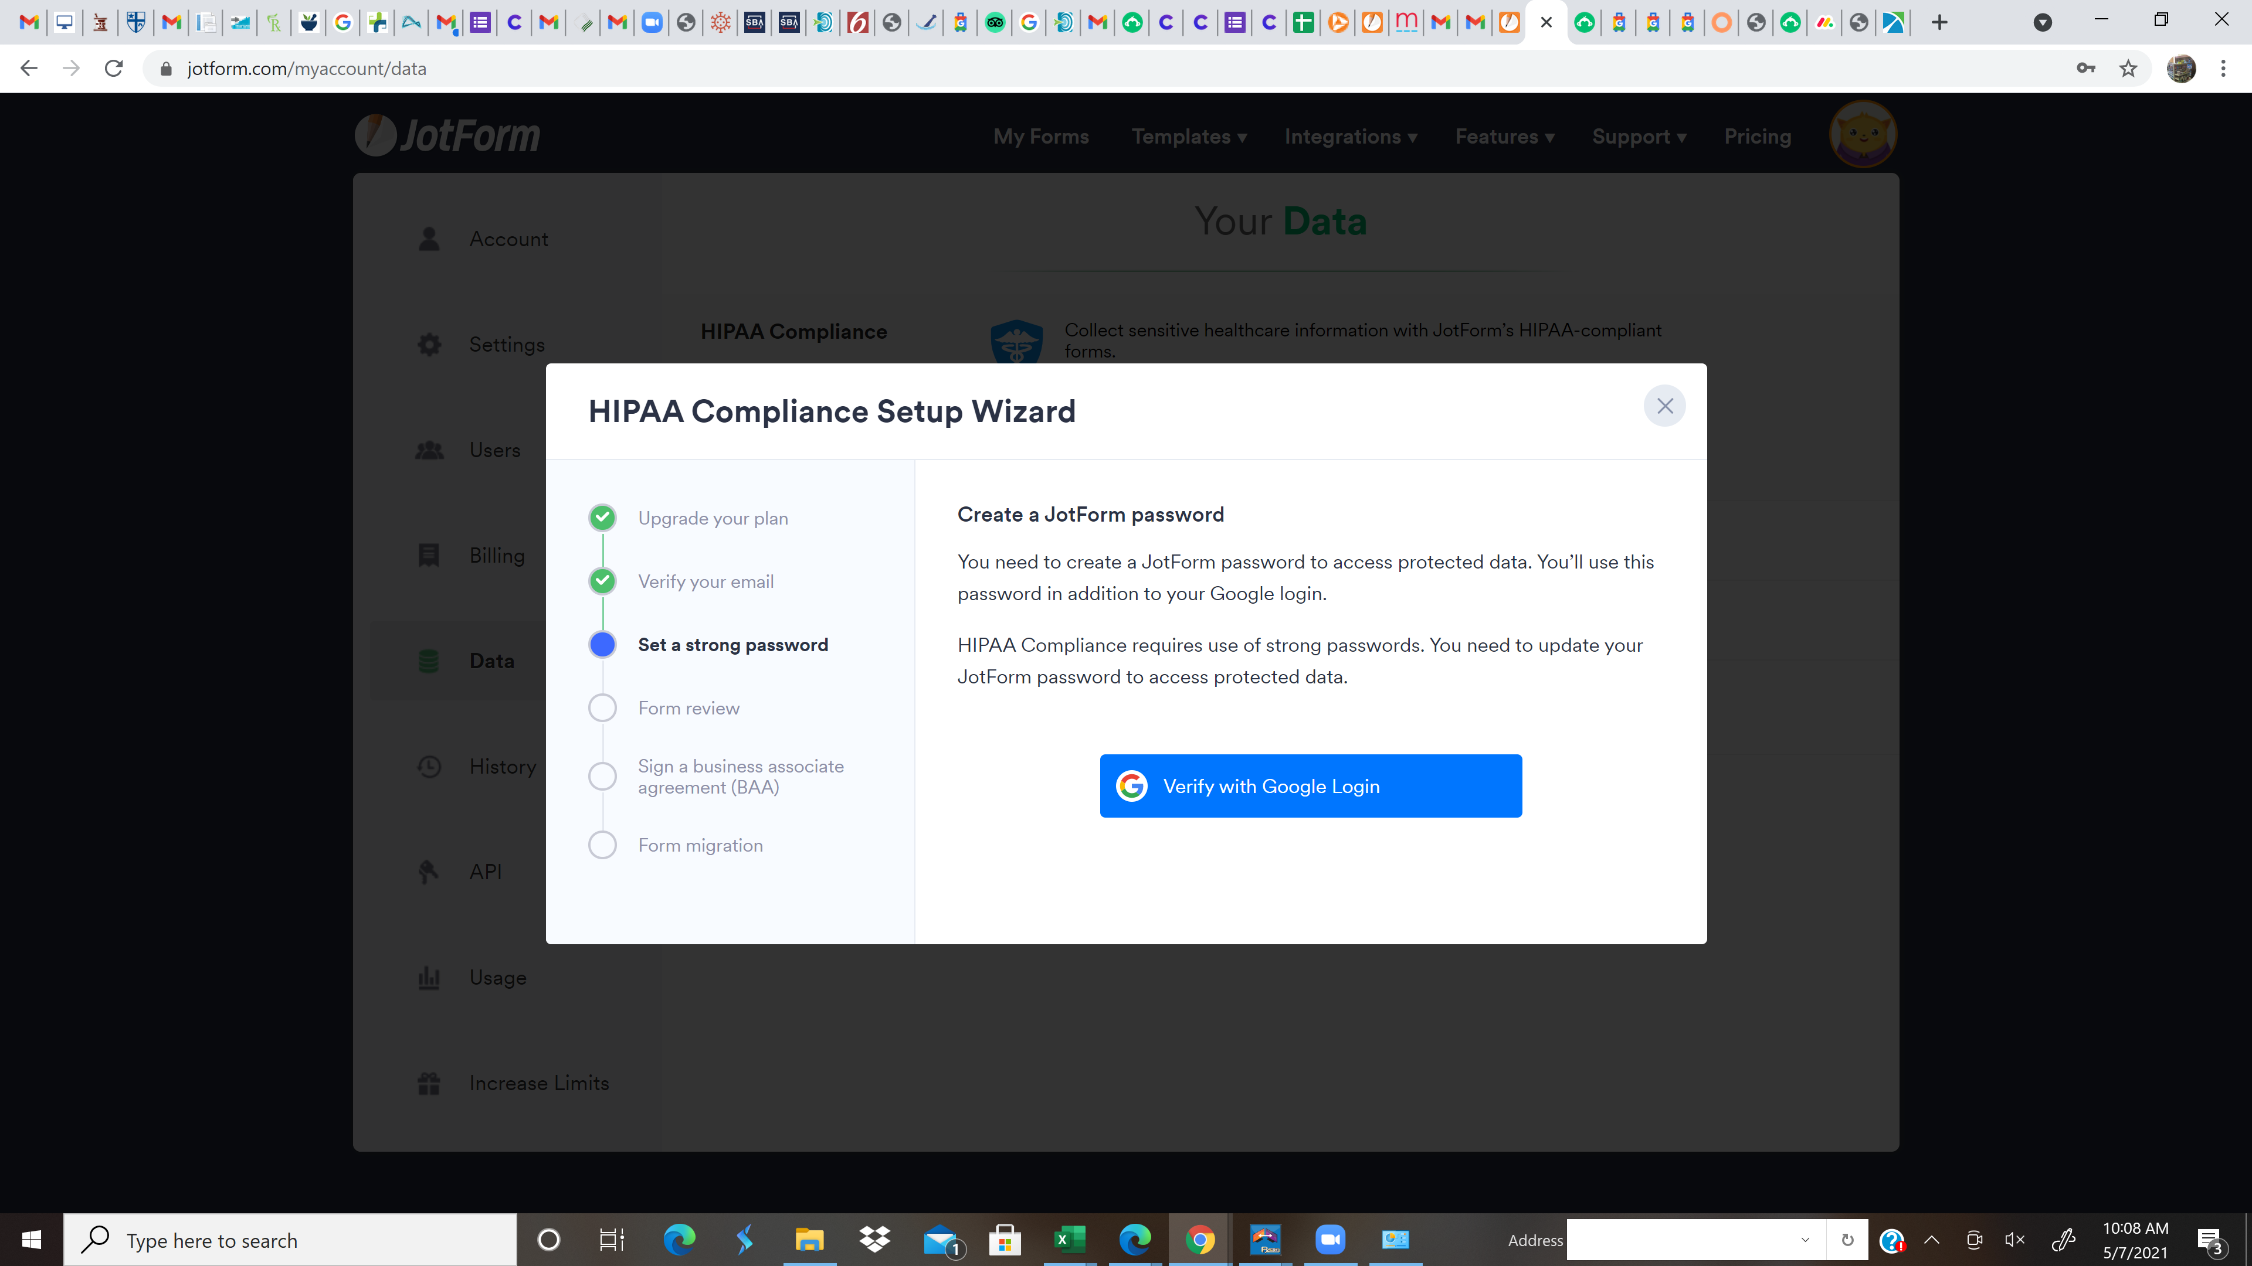Click the JotForm logo
The image size is (2252, 1266).
point(447,135)
